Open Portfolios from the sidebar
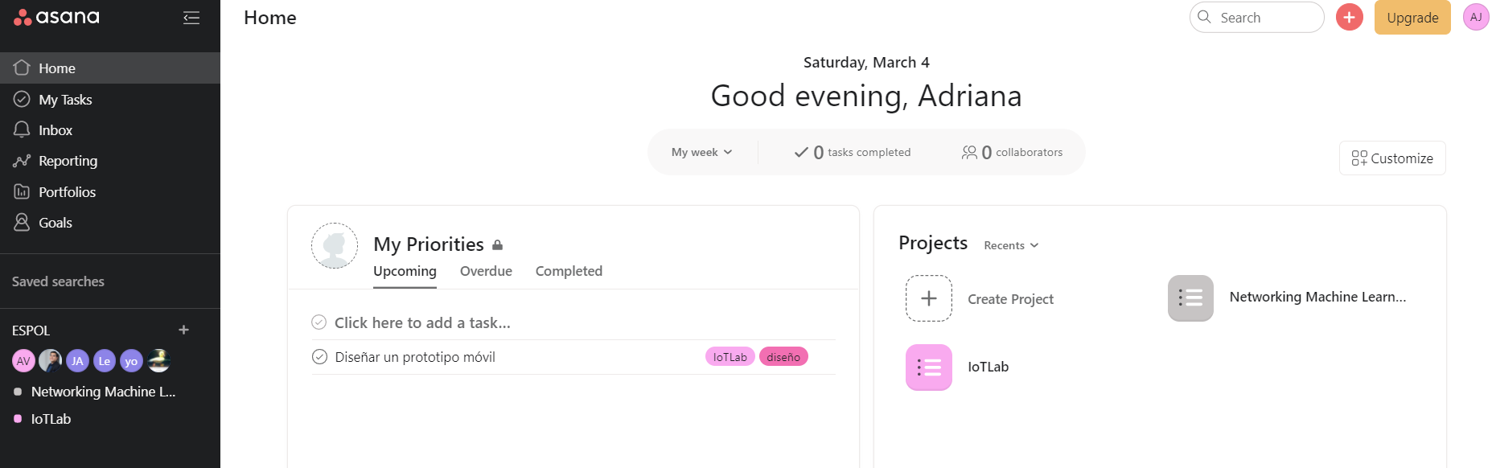This screenshot has width=1492, height=468. [67, 192]
